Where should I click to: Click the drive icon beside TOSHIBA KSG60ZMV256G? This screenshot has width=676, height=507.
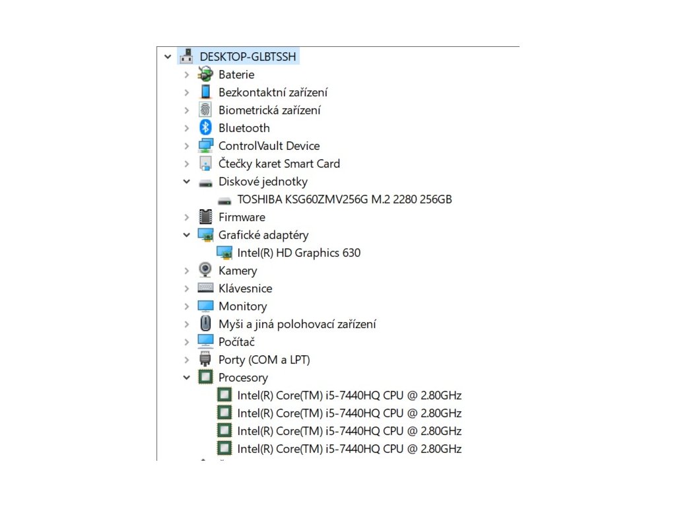point(224,201)
